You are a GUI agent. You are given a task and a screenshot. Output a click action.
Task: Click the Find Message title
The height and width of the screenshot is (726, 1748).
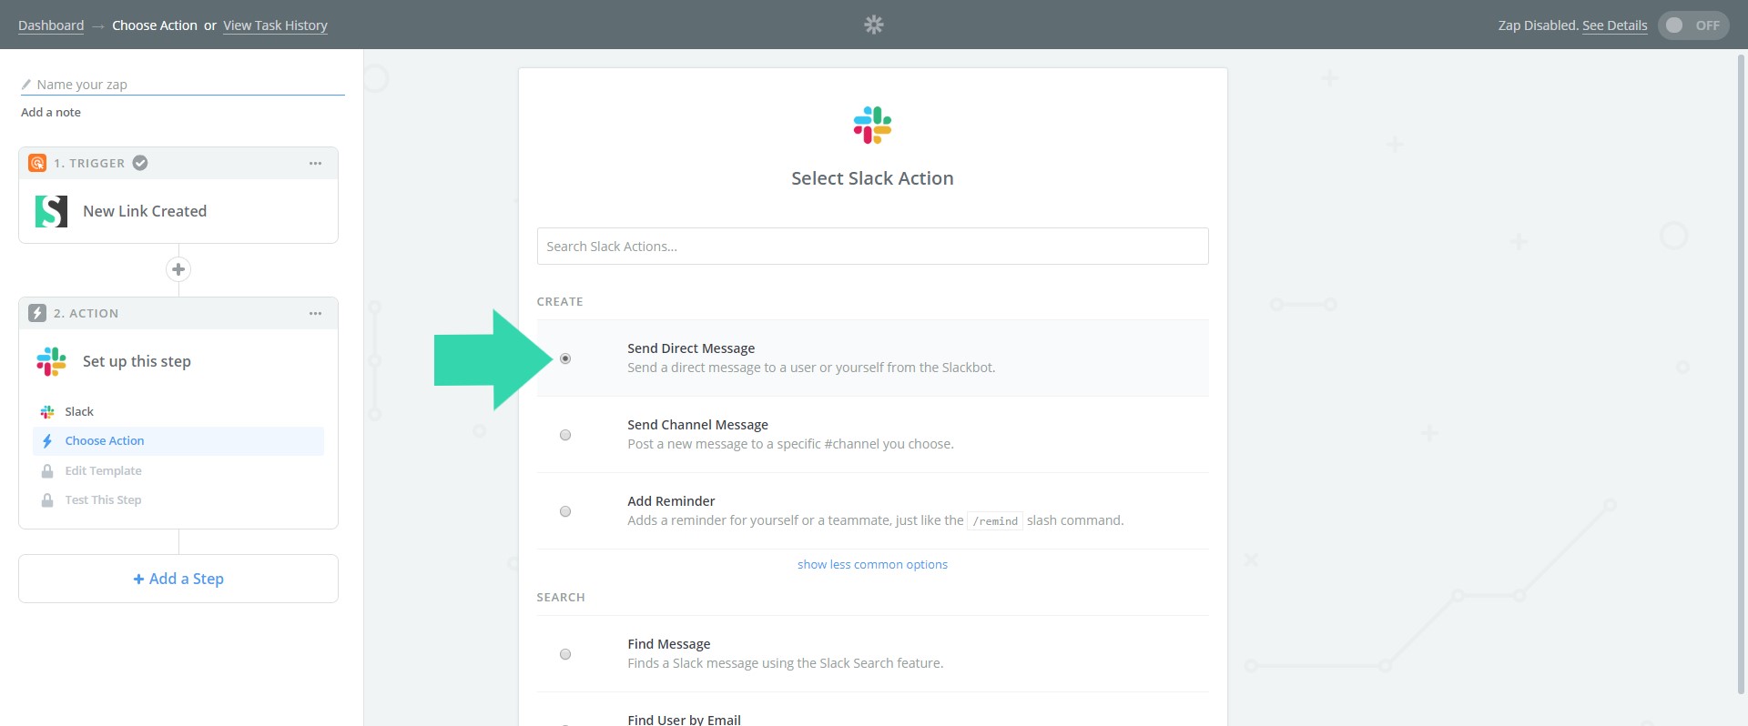point(668,644)
